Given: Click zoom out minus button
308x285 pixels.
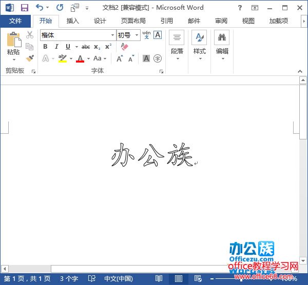Looking at the screenshot, I should tap(211, 279).
